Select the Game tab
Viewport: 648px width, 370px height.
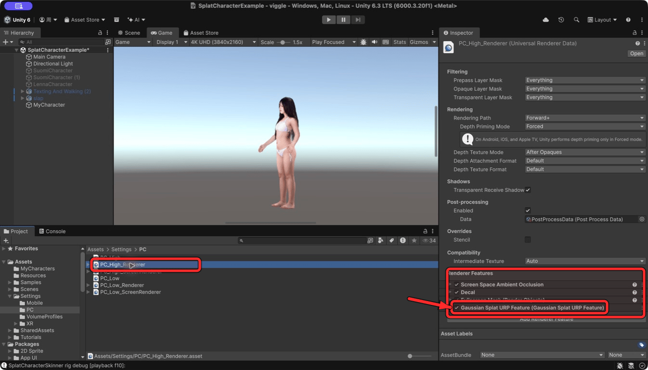[x=162, y=33]
